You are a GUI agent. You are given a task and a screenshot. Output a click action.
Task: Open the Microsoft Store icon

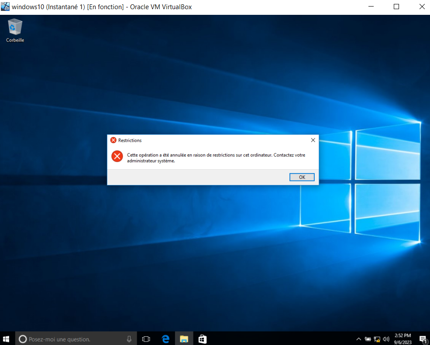coord(202,338)
